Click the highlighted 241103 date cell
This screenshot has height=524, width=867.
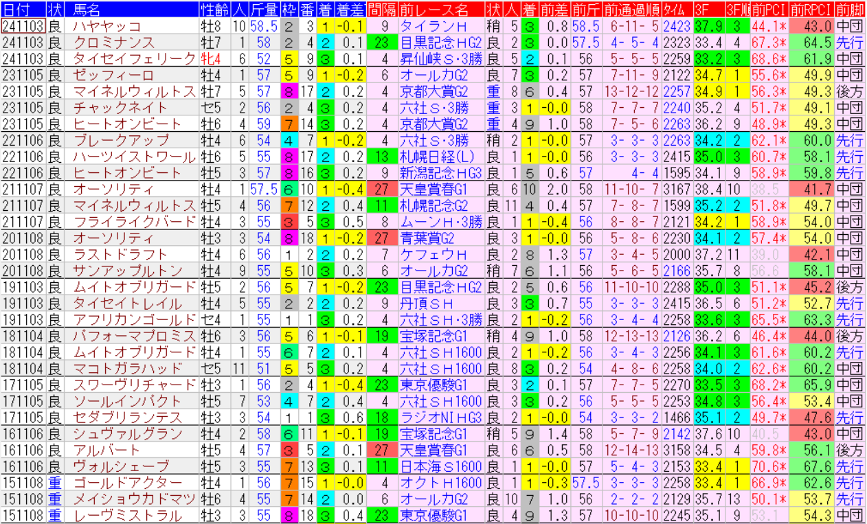pyautogui.click(x=23, y=26)
